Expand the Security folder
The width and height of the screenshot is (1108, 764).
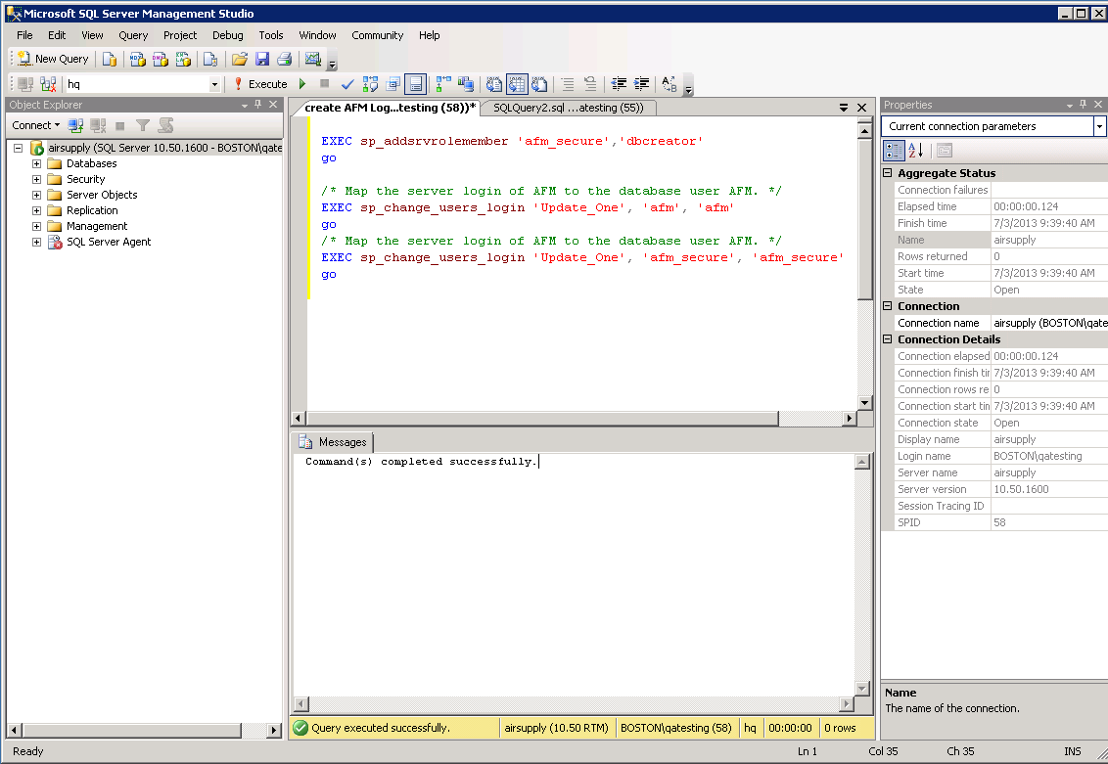[37, 179]
